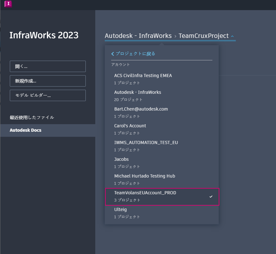This screenshot has height=254, width=276.
Task: Select IWMS_AUTOMATION_TEST_EU account
Action: click(x=162, y=146)
